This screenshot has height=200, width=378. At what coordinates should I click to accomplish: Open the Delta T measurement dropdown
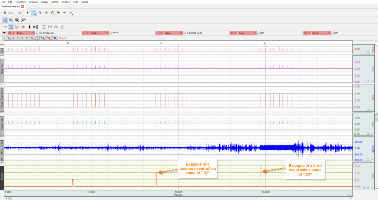[99, 33]
